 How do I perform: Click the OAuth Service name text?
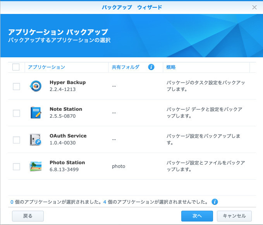pos(68,136)
